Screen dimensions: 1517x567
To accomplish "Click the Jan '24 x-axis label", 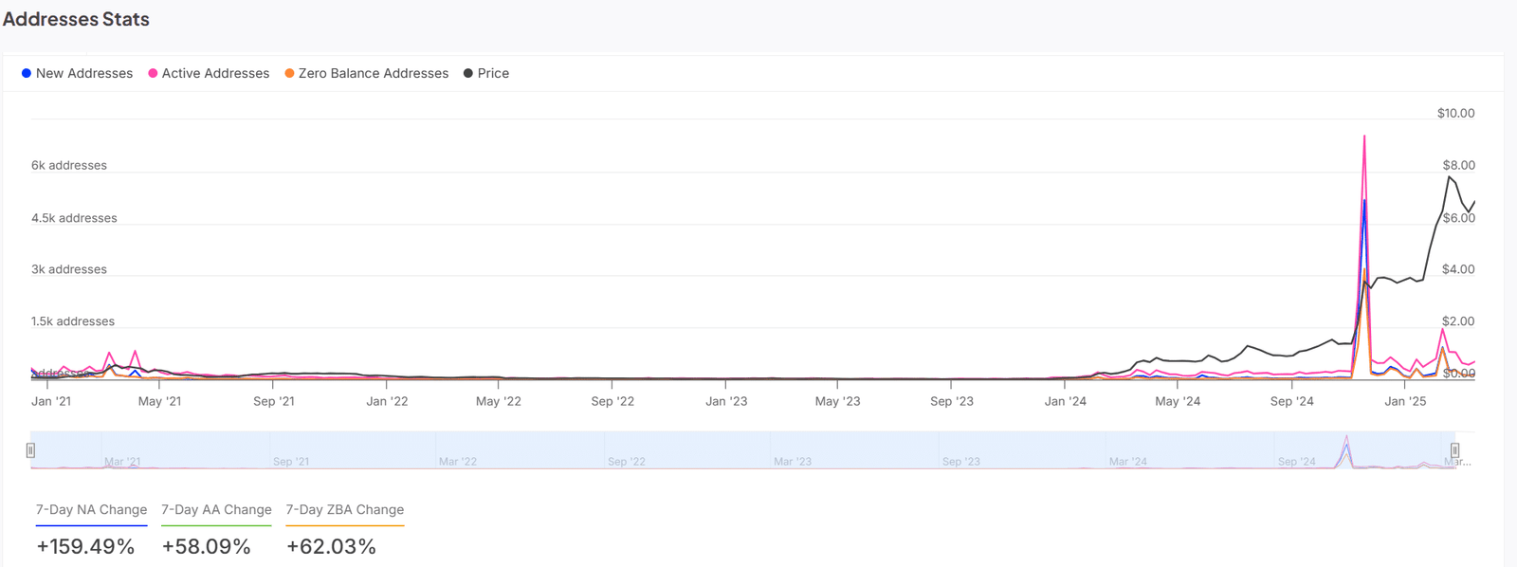I will pyautogui.click(x=1065, y=401).
